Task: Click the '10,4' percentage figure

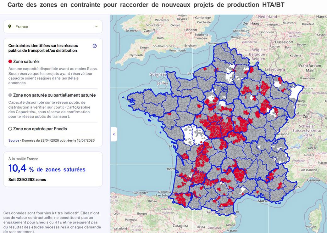Action: [x=17, y=168]
